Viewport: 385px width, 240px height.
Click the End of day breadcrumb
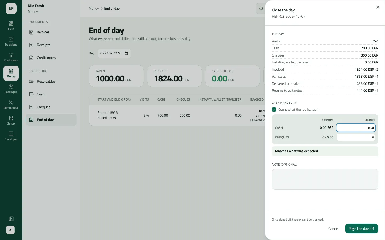tap(112, 9)
